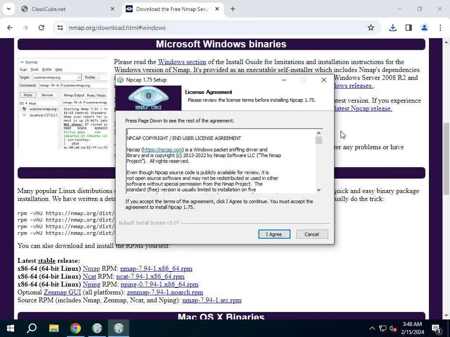Click Cancel in Npcap Setup
This screenshot has width=450, height=337.
tap(312, 234)
